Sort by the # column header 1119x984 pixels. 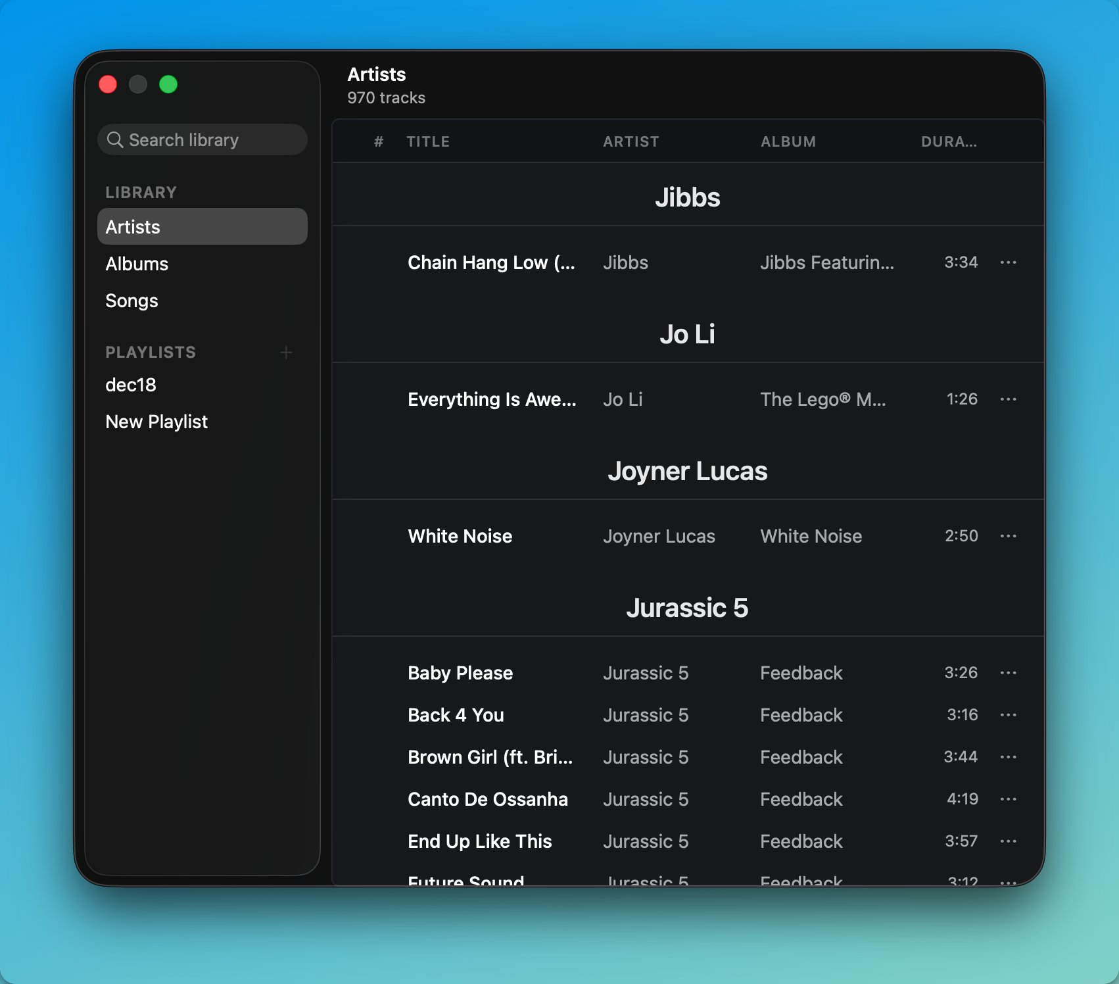[x=379, y=141]
